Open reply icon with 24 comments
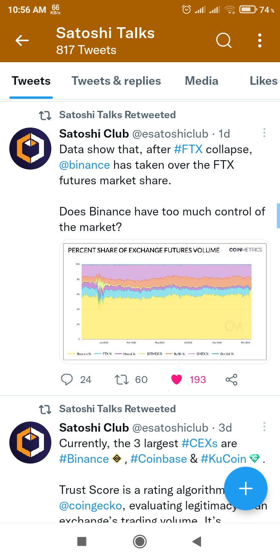Image resolution: width=280 pixels, height=560 pixels. click(x=67, y=380)
